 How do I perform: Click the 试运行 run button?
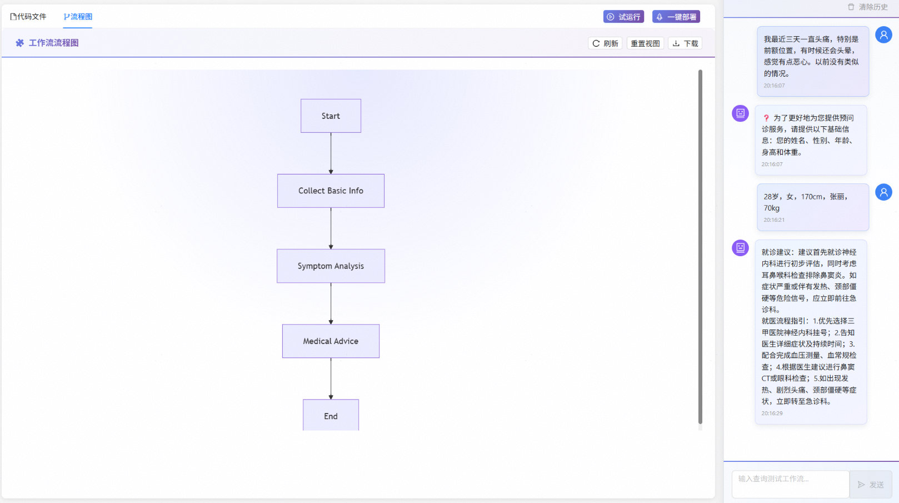pos(623,17)
